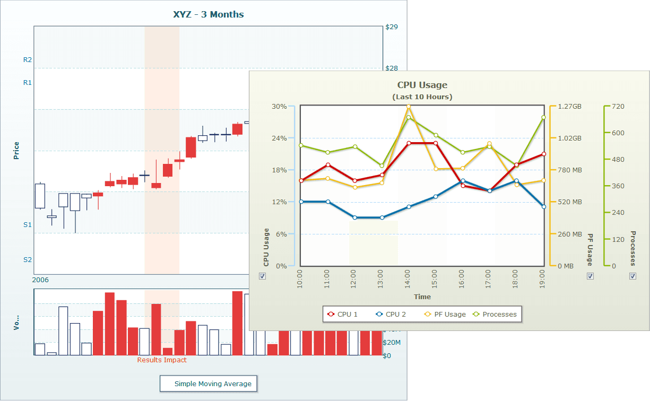
Task: Click the 30% CPU axis label
Action: (x=280, y=106)
